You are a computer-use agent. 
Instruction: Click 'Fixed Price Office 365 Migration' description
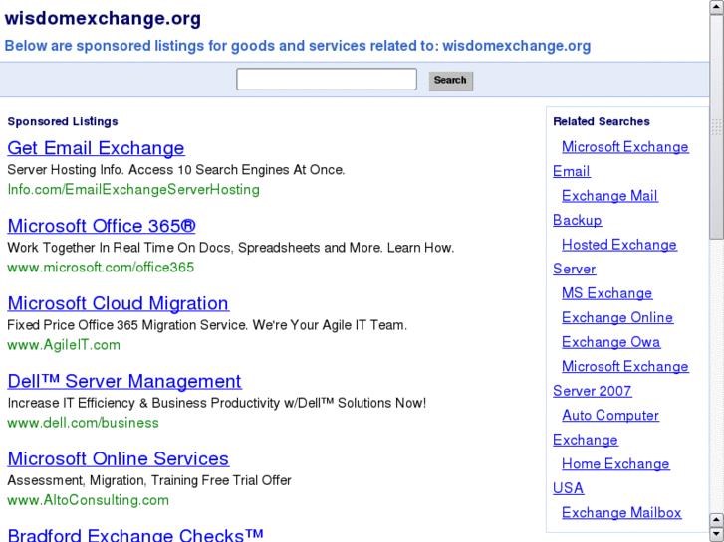pos(207,325)
